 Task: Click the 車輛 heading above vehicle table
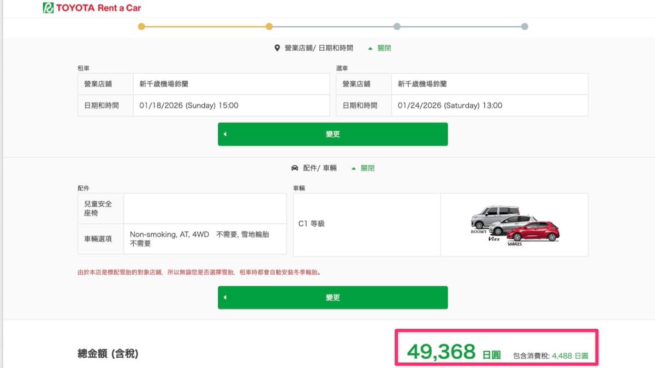click(299, 188)
